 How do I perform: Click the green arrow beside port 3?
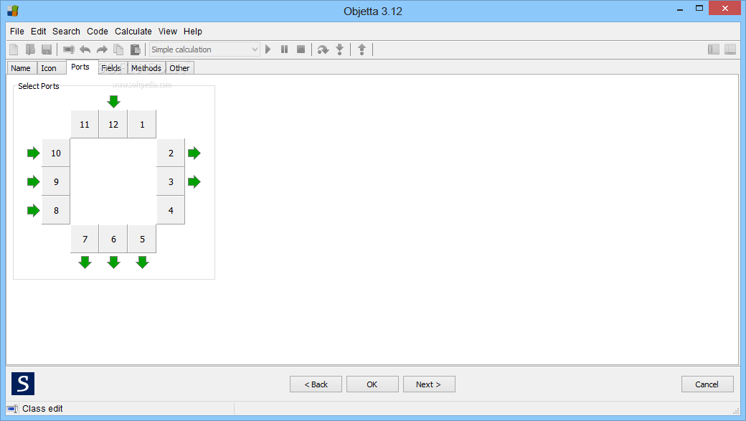click(x=194, y=181)
